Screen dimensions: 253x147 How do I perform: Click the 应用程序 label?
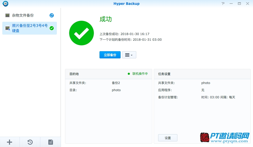165,90
